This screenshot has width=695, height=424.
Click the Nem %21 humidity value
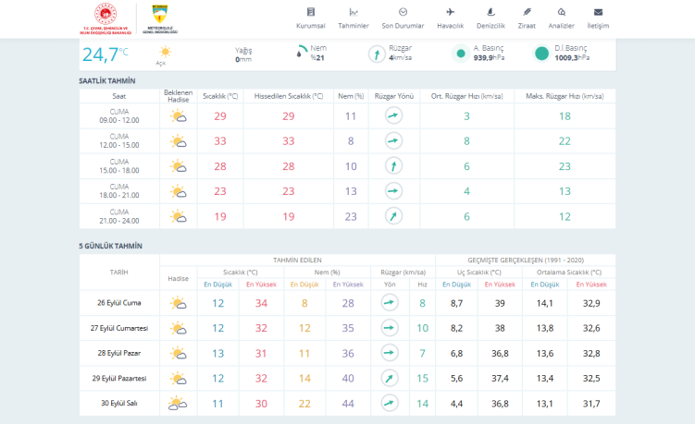pos(317,58)
